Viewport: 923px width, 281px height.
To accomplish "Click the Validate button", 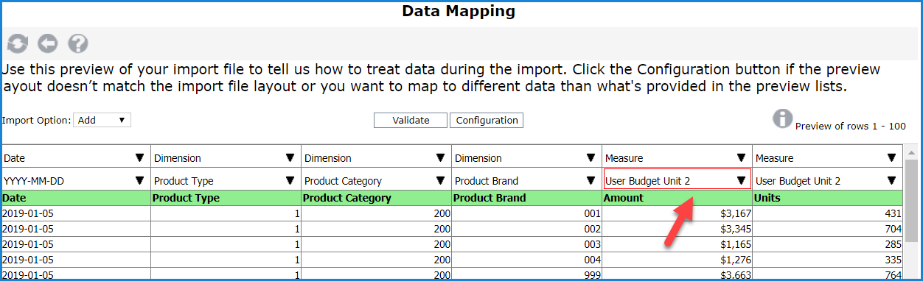I will point(411,121).
